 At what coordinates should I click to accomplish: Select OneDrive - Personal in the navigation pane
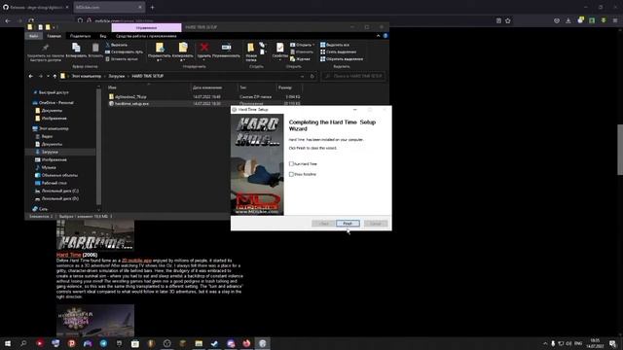point(56,103)
